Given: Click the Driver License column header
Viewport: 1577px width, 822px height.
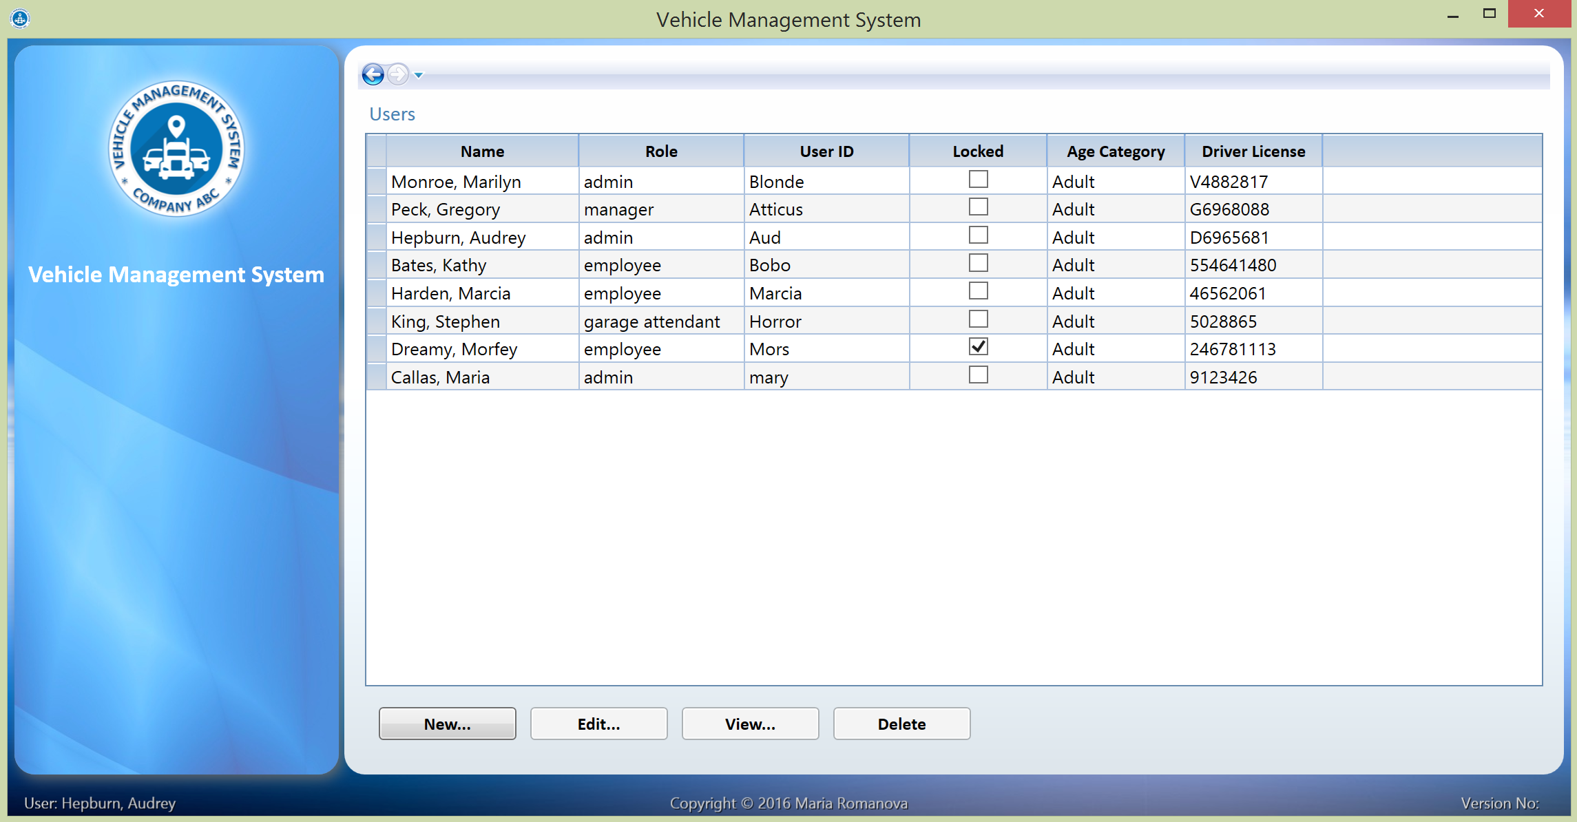Looking at the screenshot, I should coord(1253,151).
